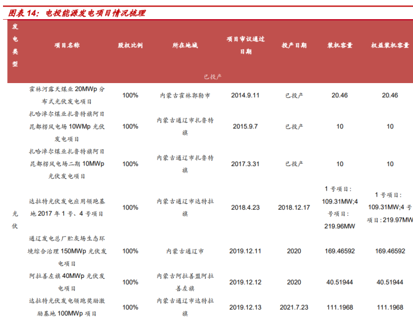The height and width of the screenshot is (318, 413).
Task: Click 100% equity in 霍林河 project row
Action: click(130, 95)
